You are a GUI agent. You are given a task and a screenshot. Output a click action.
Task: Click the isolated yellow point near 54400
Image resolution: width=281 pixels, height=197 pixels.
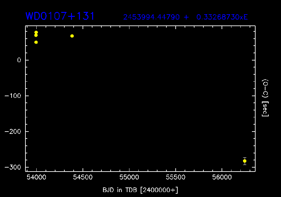pyautogui.click(x=72, y=36)
